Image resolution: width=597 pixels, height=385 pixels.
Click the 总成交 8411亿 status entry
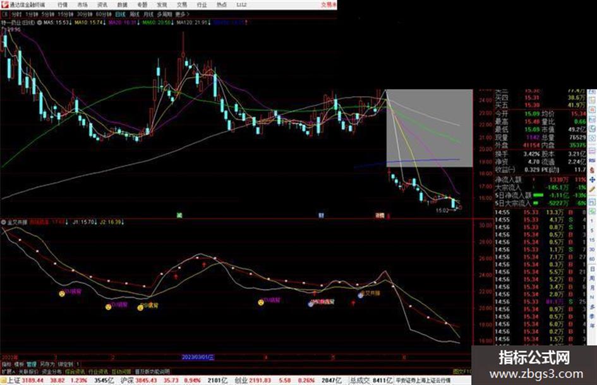[371, 381]
